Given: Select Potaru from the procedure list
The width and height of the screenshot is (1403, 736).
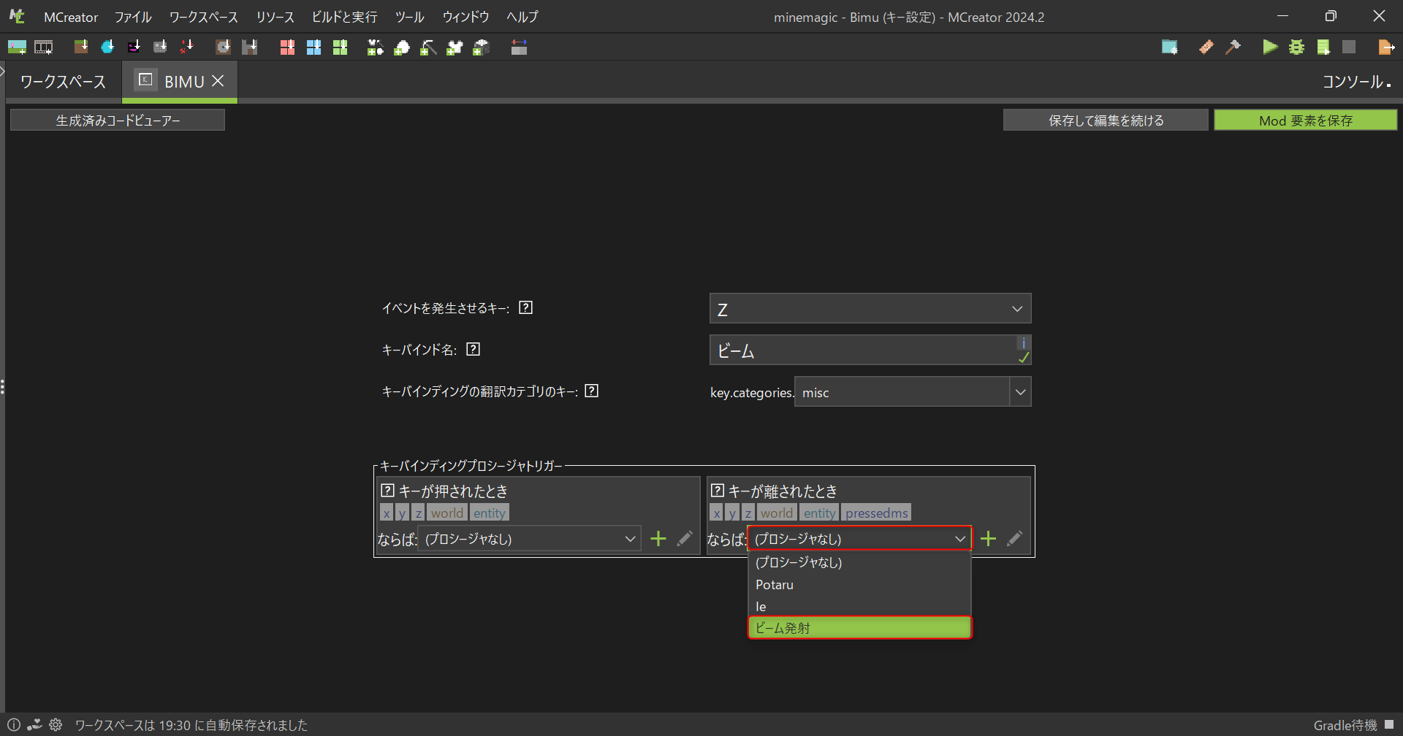Looking at the screenshot, I should point(859,584).
